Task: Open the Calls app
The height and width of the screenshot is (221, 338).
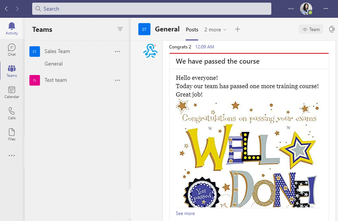Action: [x=12, y=114]
